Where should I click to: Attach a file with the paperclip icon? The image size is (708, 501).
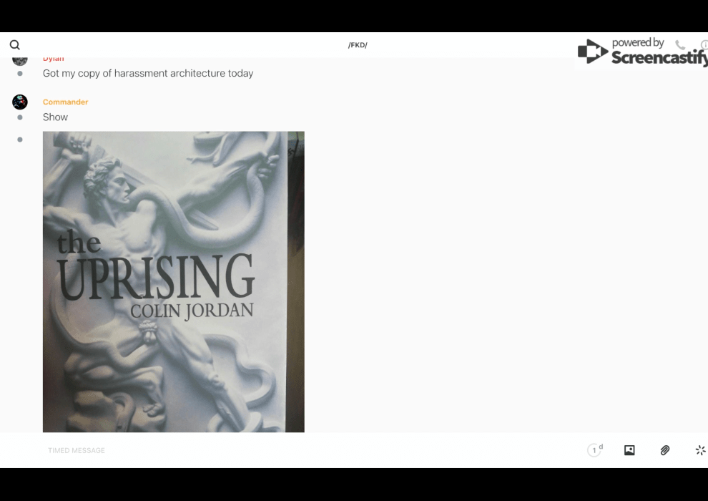tap(665, 450)
